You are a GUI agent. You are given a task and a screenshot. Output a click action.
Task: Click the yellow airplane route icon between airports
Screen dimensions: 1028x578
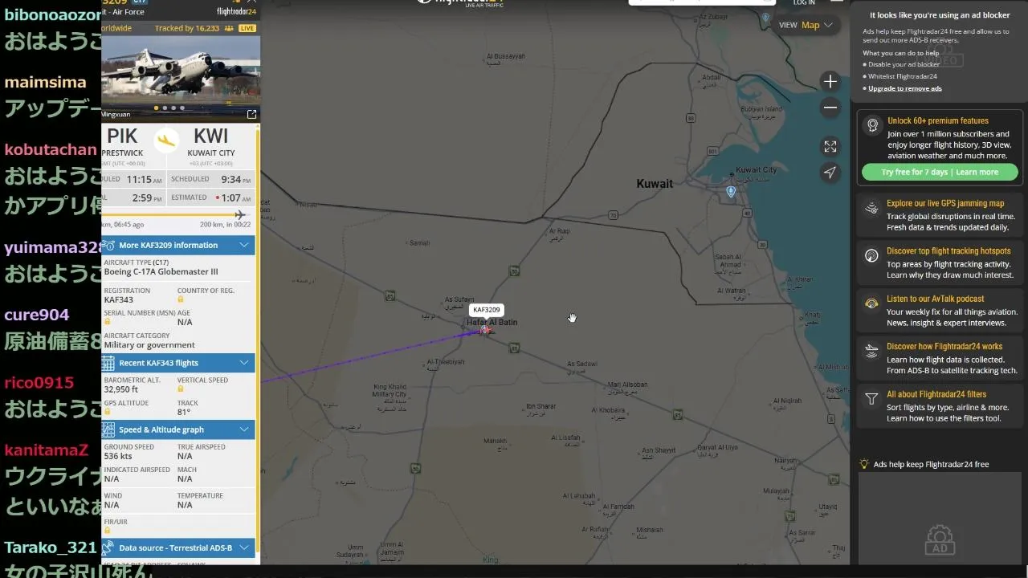[x=167, y=140]
